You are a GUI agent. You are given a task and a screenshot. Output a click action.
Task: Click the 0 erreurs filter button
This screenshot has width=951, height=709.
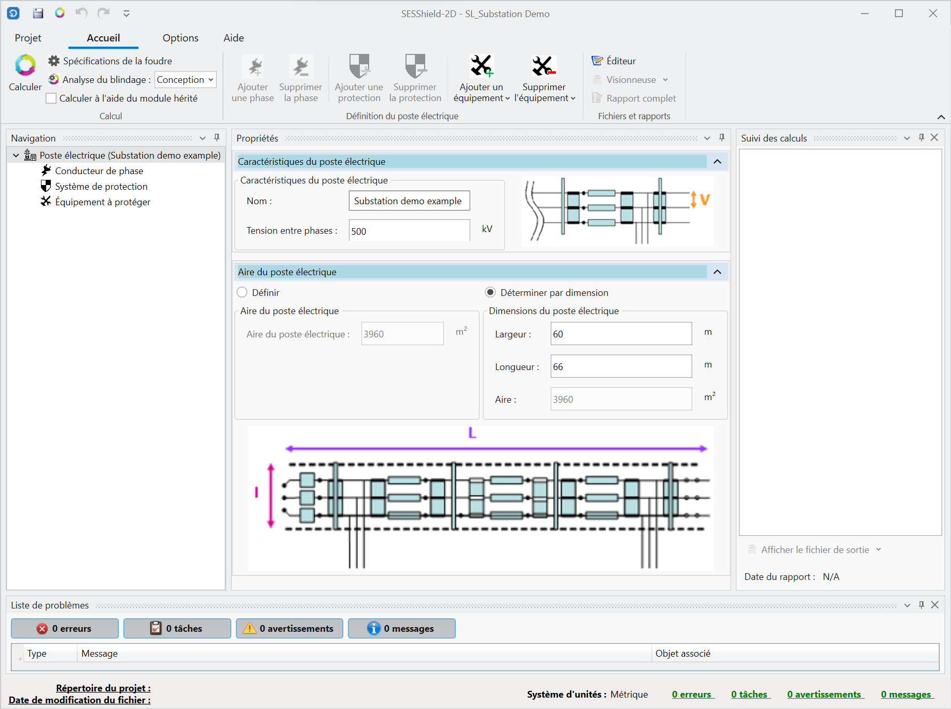point(65,629)
